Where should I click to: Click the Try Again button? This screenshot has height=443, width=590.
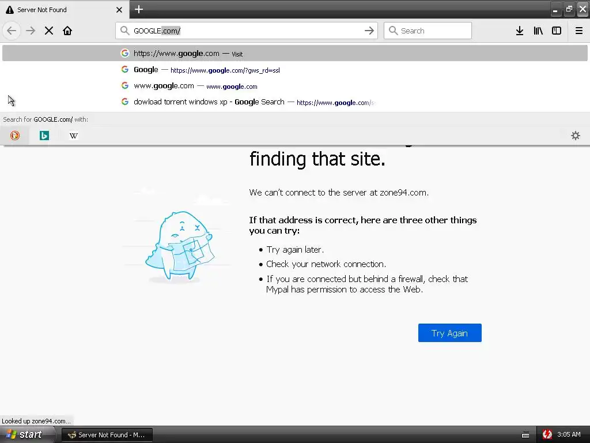[449, 333]
